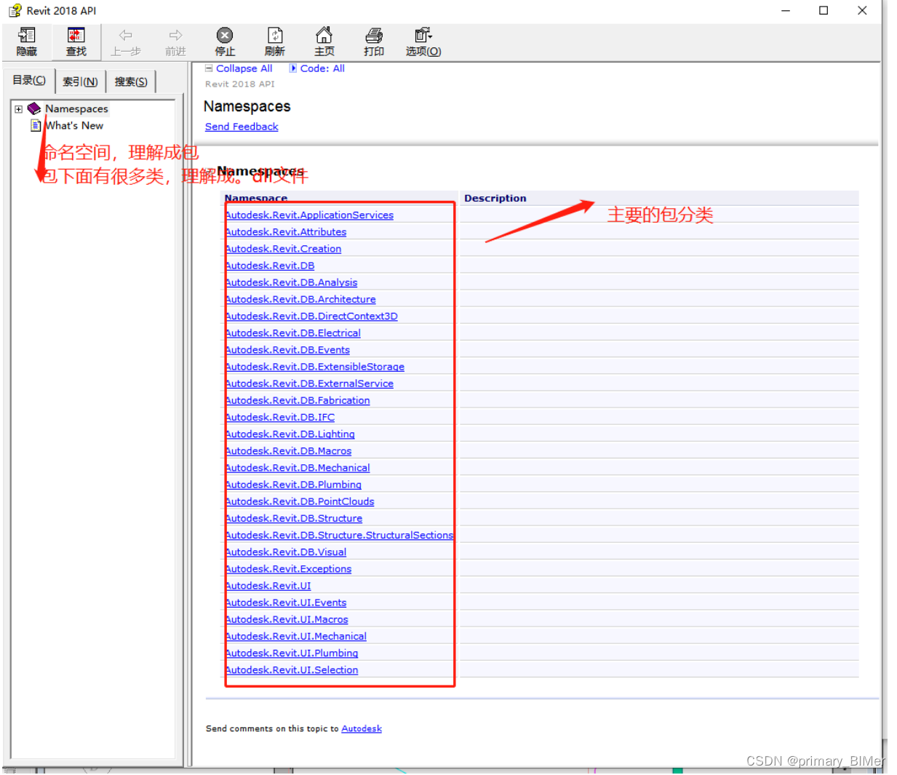Open Autodesk.Revit.Attributes namespace link
The height and width of the screenshot is (775, 897).
pyautogui.click(x=286, y=231)
